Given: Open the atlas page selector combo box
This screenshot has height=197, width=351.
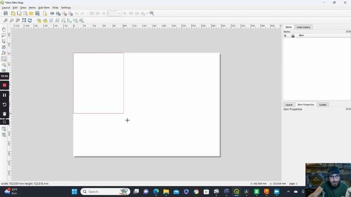Looking at the screenshot, I should coord(114,13).
